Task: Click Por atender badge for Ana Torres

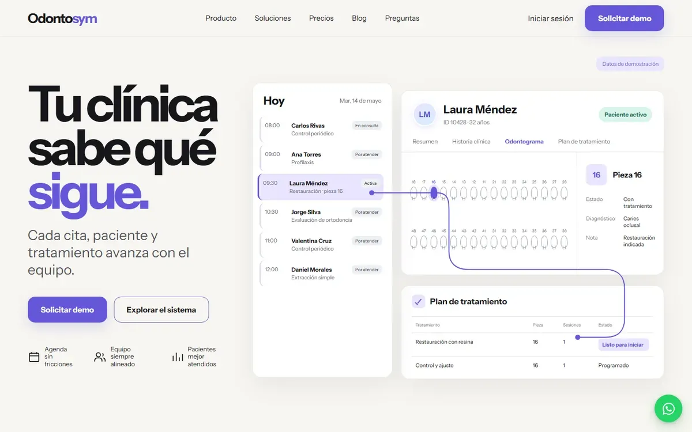Action: point(367,154)
